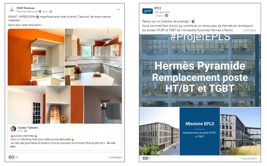Click the verified badge next to Marion Bjn
267x166 pixels.
pos(40,12)
